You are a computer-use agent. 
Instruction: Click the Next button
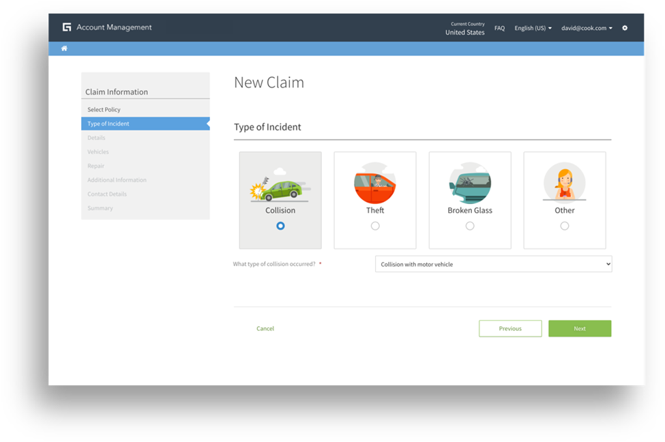(579, 329)
